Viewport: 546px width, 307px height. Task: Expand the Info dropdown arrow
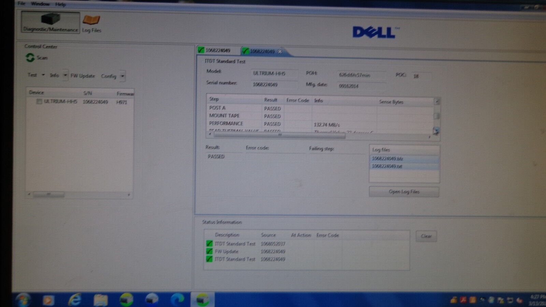click(x=65, y=75)
